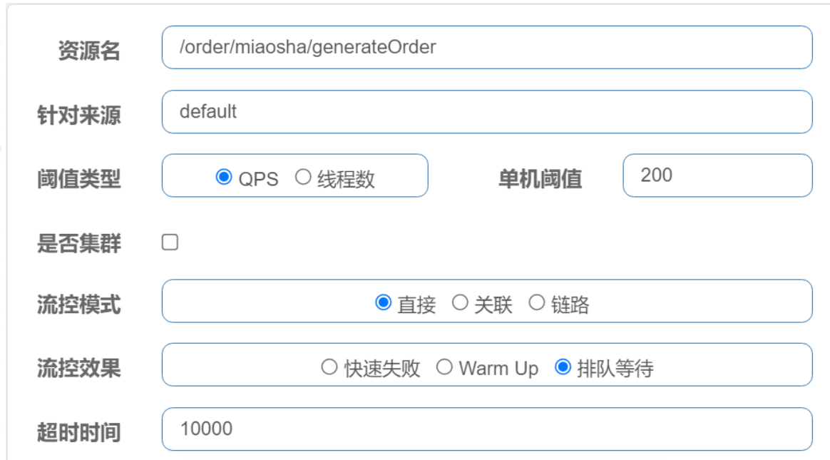Enable the 是否集群 checkbox
The width and height of the screenshot is (830, 460).
click(170, 242)
